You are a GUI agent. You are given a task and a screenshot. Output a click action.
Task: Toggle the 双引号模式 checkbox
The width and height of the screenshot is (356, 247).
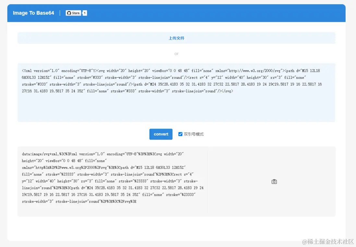180,134
